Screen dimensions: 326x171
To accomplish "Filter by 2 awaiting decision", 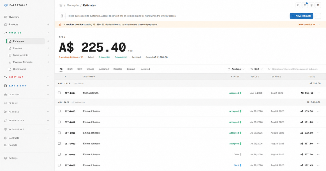I will tap(71, 57).
